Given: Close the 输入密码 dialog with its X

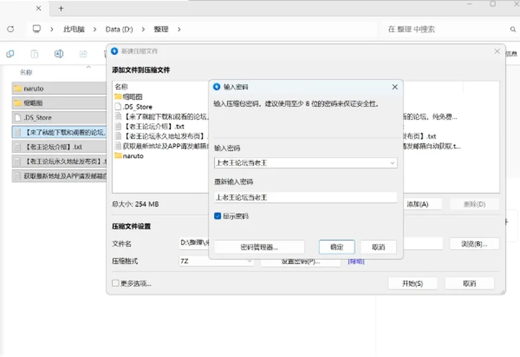Looking at the screenshot, I should pyautogui.click(x=395, y=87).
